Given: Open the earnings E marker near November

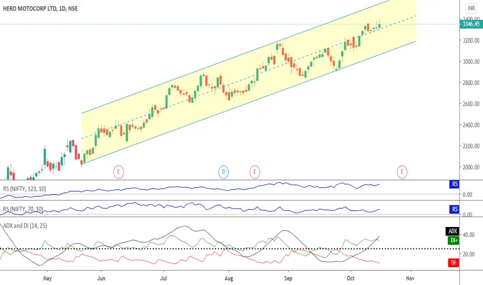Looking at the screenshot, I should [x=402, y=172].
